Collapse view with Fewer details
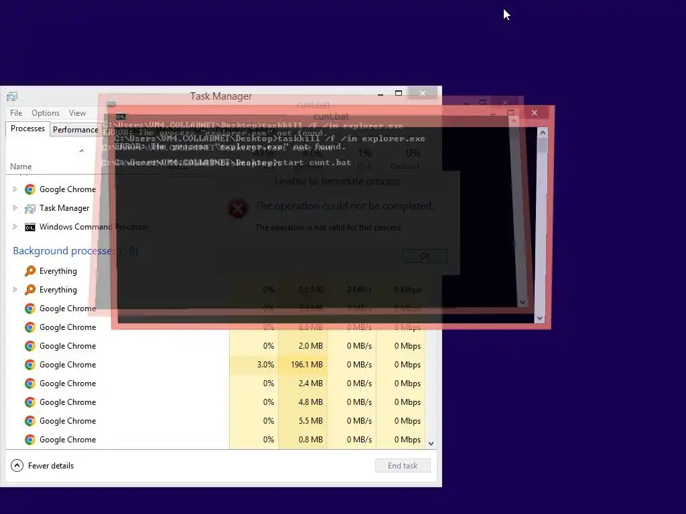The height and width of the screenshot is (514, 686). [x=42, y=466]
